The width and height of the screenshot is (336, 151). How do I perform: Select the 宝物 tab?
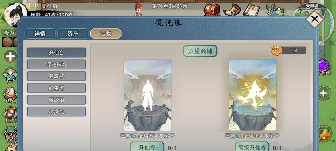coord(106,34)
